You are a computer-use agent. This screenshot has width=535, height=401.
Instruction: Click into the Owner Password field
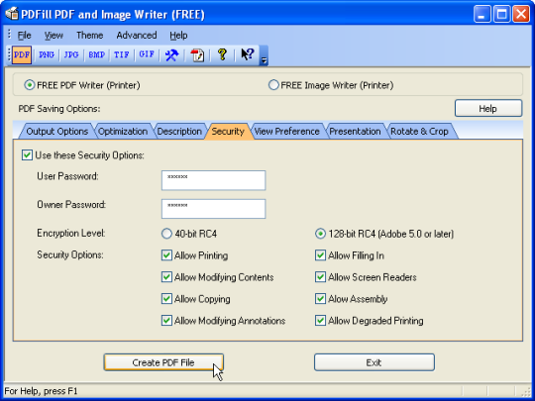213,209
